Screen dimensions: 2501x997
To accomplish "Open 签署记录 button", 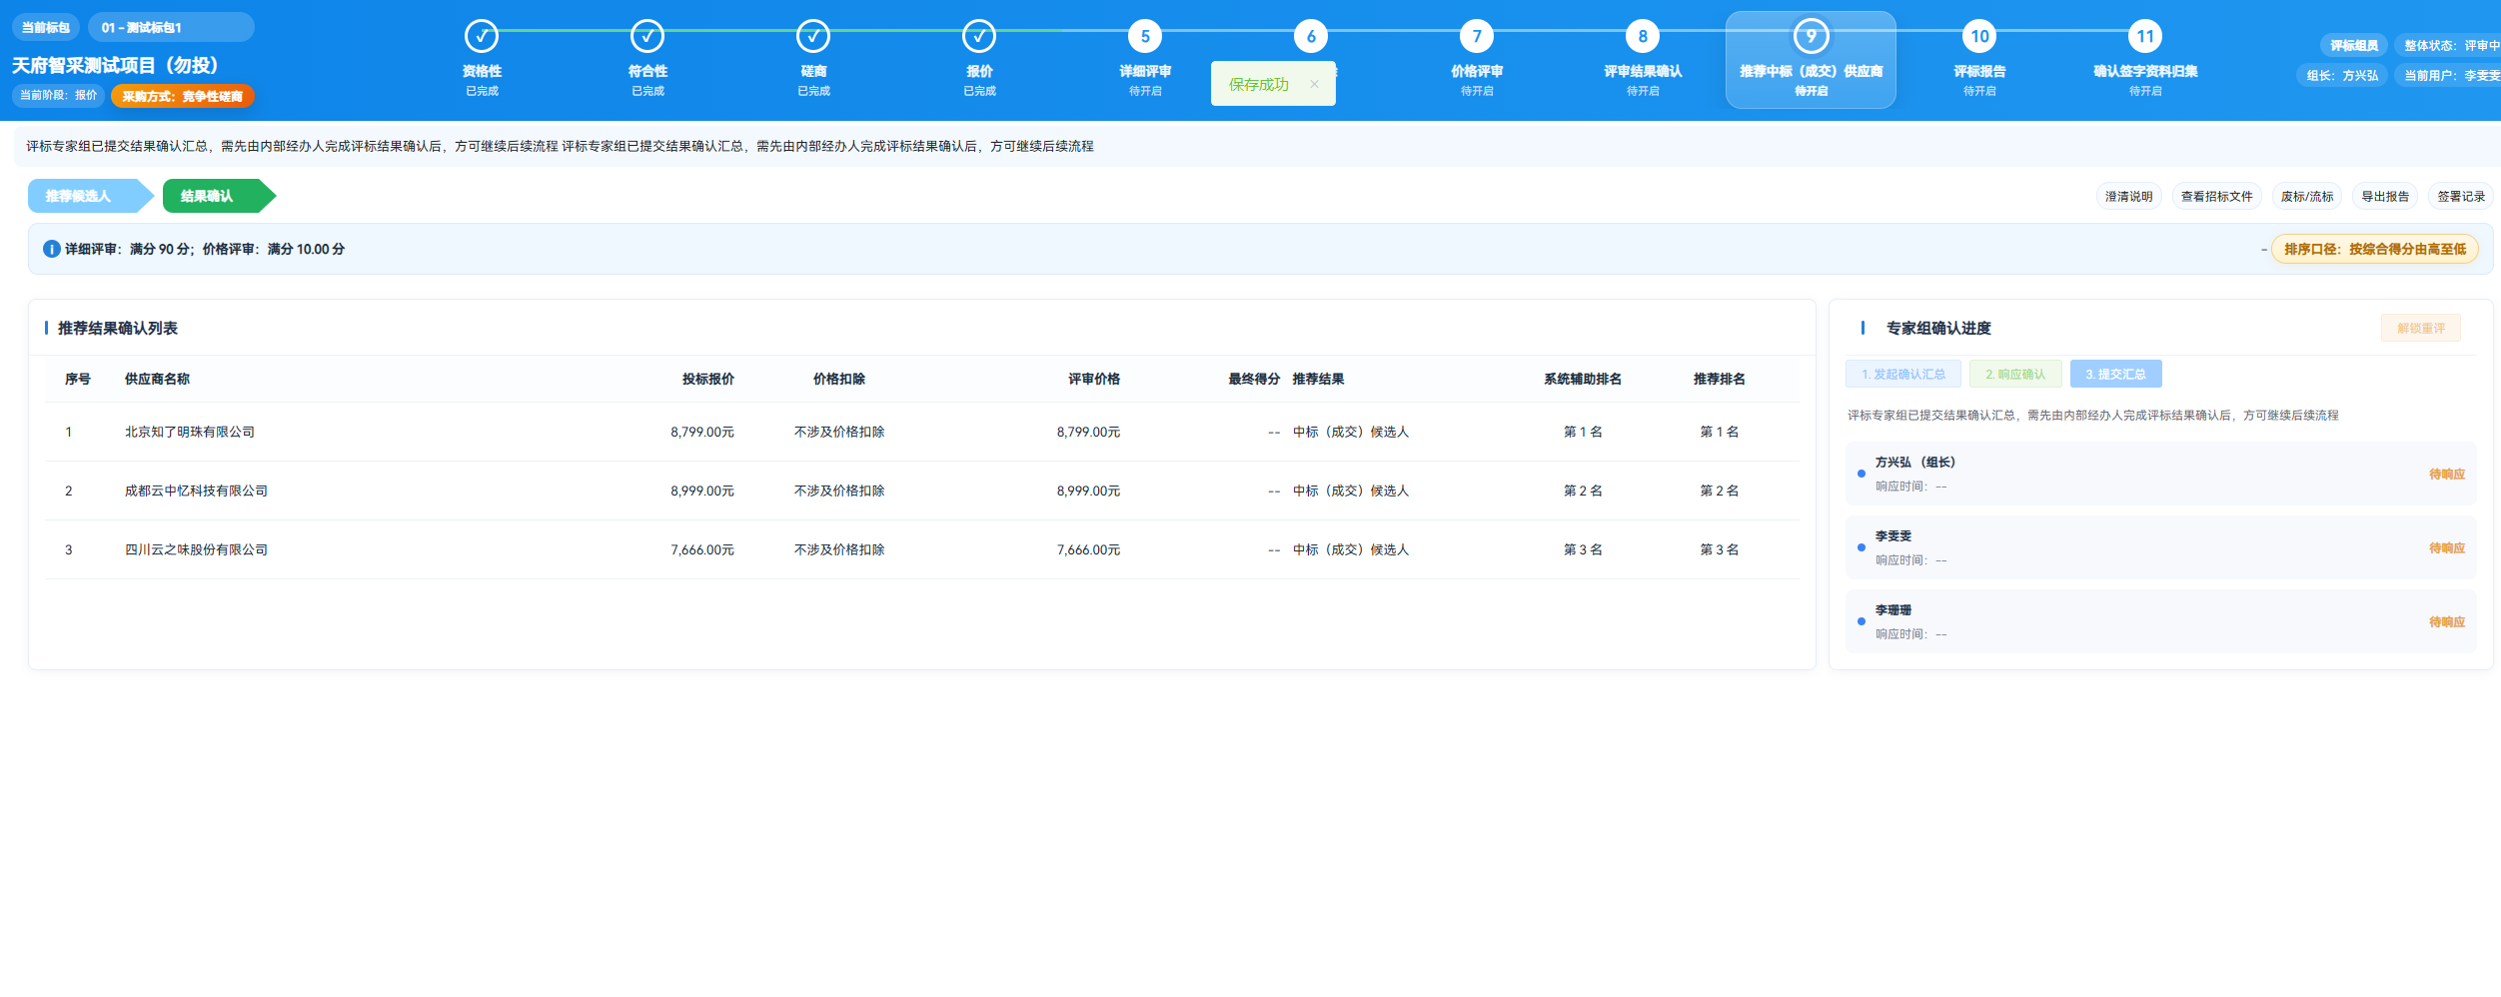I will pos(2460,197).
